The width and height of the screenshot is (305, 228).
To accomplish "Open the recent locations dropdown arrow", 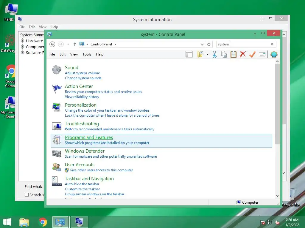I will 68,44.
